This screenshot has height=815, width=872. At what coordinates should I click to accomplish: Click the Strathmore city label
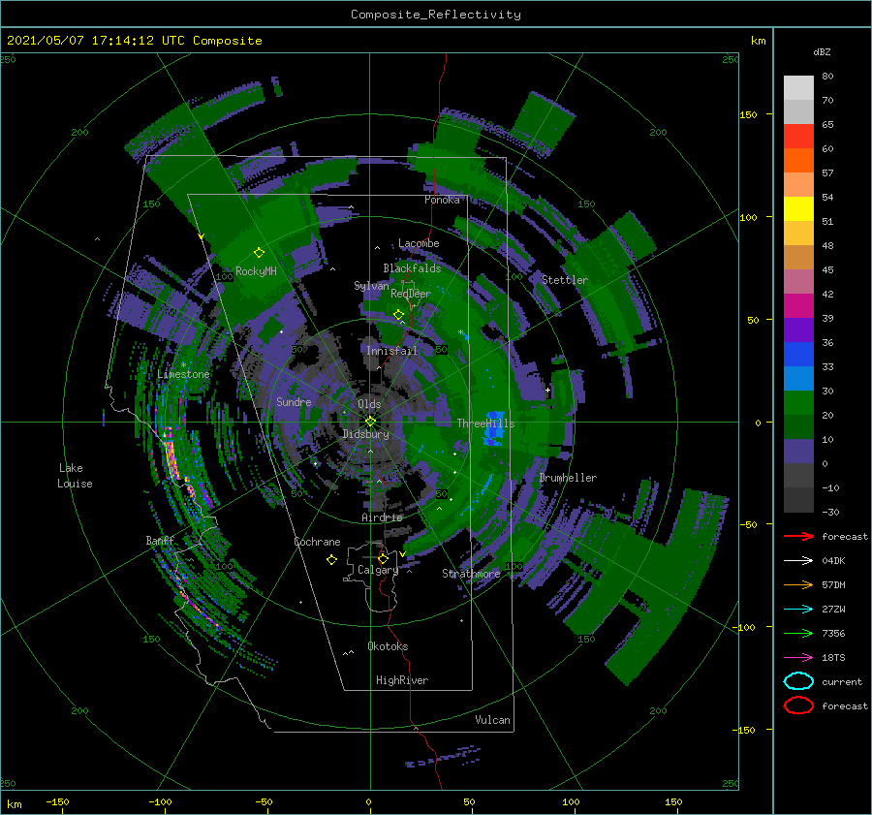coord(471,574)
